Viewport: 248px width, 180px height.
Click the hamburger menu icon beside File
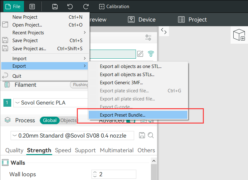(32, 7)
